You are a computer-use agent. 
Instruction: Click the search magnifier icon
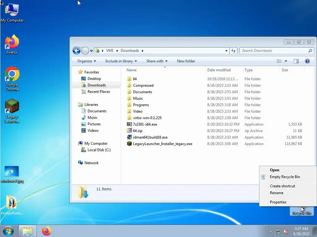[x=310, y=51]
